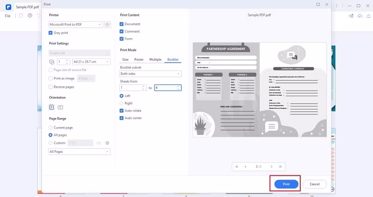This screenshot has width=373, height=197.
Task: Click the Cancel button
Action: pos(315,184)
